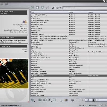Click in the Playlist Search field
107x107 pixels.
[85, 8]
